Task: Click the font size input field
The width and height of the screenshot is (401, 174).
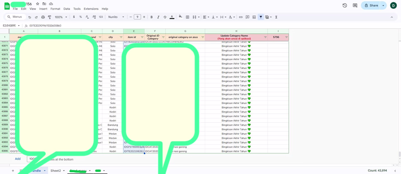Action: tap(137, 17)
